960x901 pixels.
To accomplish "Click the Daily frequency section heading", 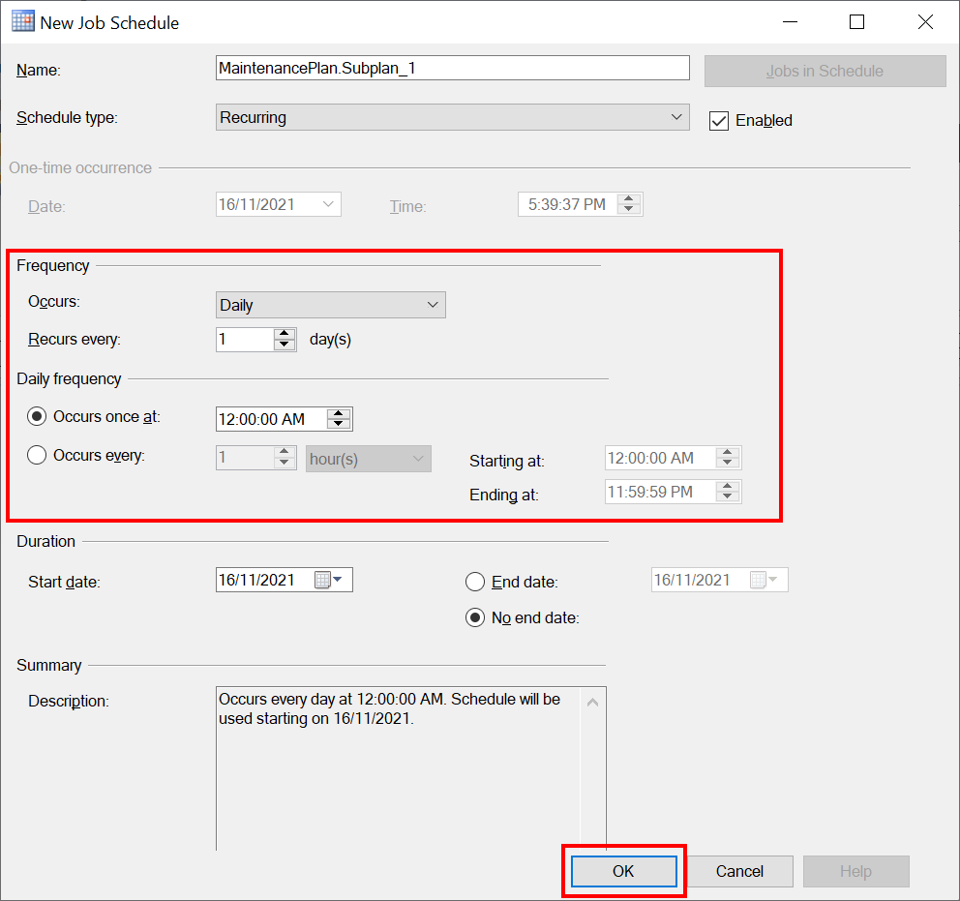I will pos(69,379).
